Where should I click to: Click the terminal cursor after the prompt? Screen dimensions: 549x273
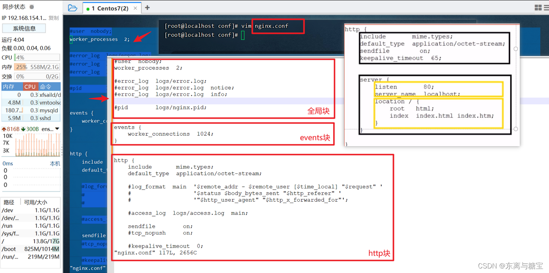coord(242,35)
